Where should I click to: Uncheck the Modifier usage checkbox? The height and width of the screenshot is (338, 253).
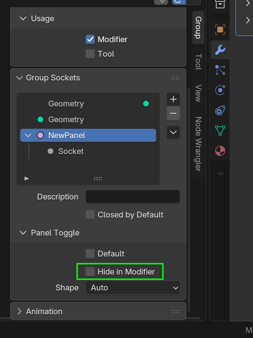click(90, 39)
